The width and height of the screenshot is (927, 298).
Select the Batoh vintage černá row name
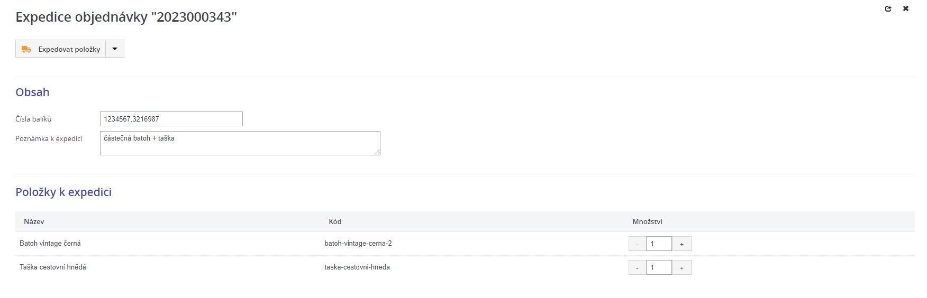pos(50,244)
